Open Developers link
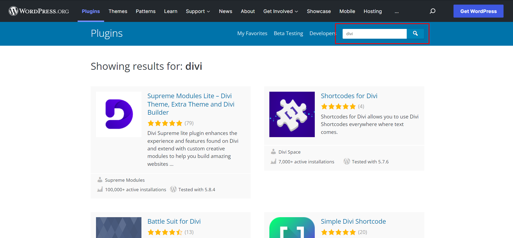 pyautogui.click(x=323, y=34)
